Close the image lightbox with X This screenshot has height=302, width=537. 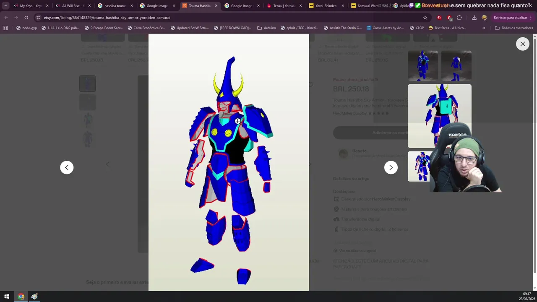click(523, 44)
